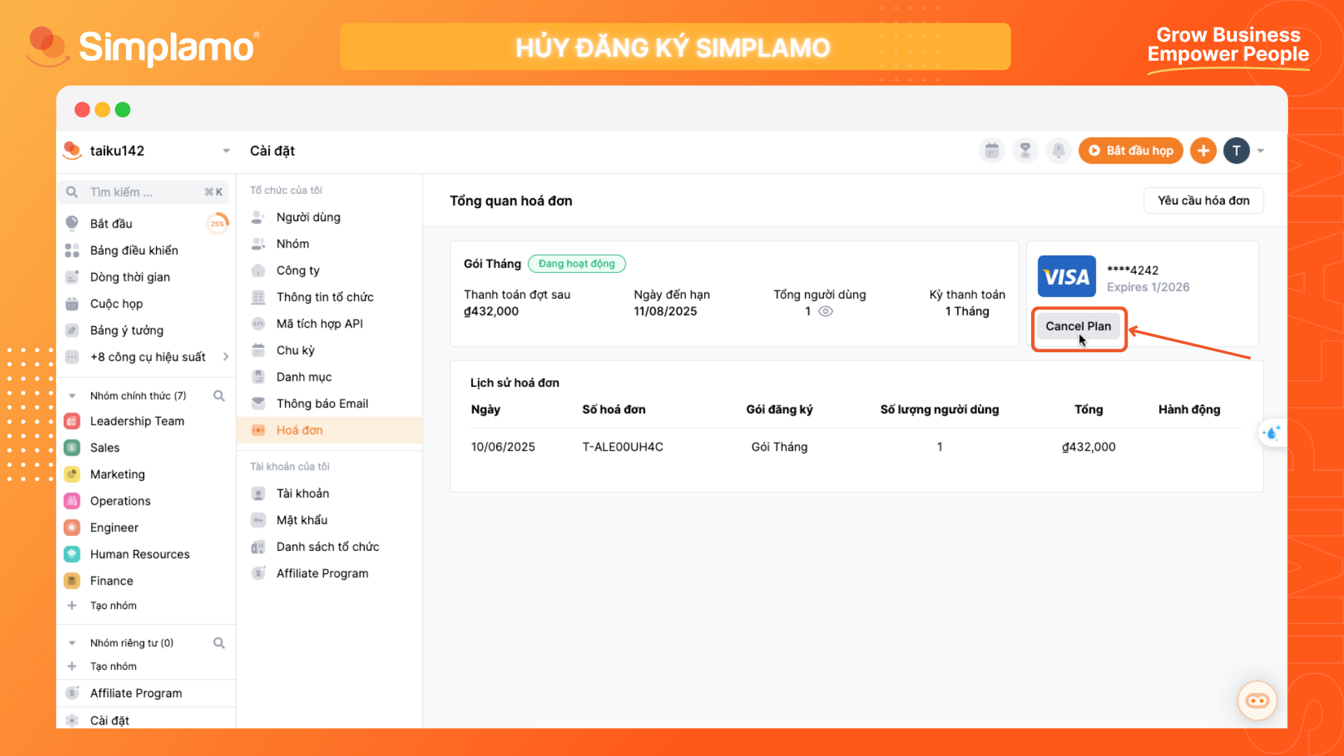Search within Nhóm chính thức groups
Image resolution: width=1344 pixels, height=756 pixels.
tap(219, 395)
